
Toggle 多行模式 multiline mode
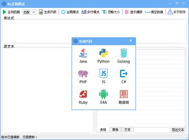[90, 12]
